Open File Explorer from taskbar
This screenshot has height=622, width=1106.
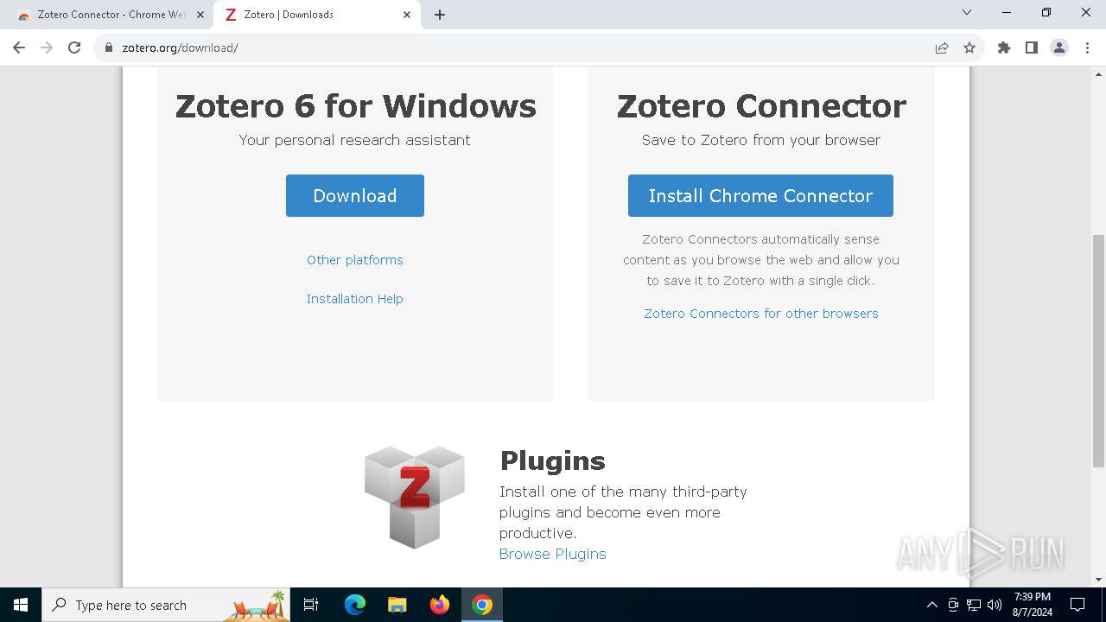pyautogui.click(x=397, y=605)
